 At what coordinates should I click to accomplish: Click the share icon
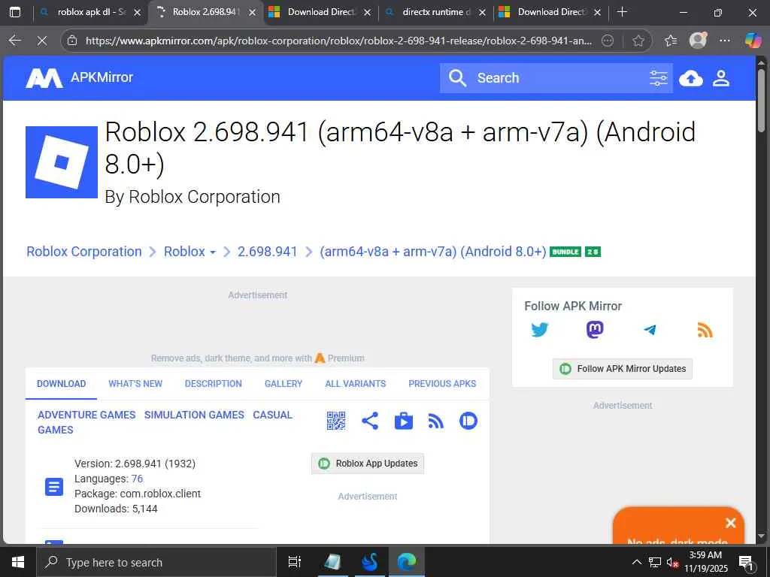pyautogui.click(x=370, y=421)
